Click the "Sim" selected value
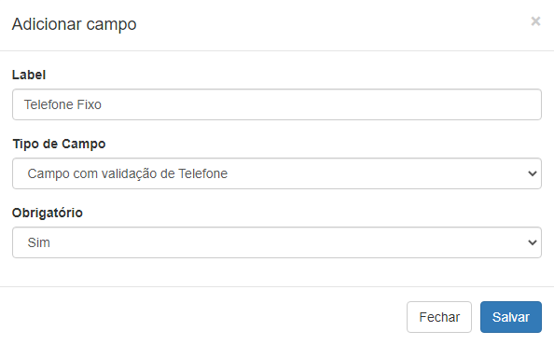 (39, 242)
